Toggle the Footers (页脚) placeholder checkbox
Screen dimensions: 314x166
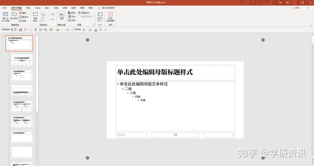point(51,20)
